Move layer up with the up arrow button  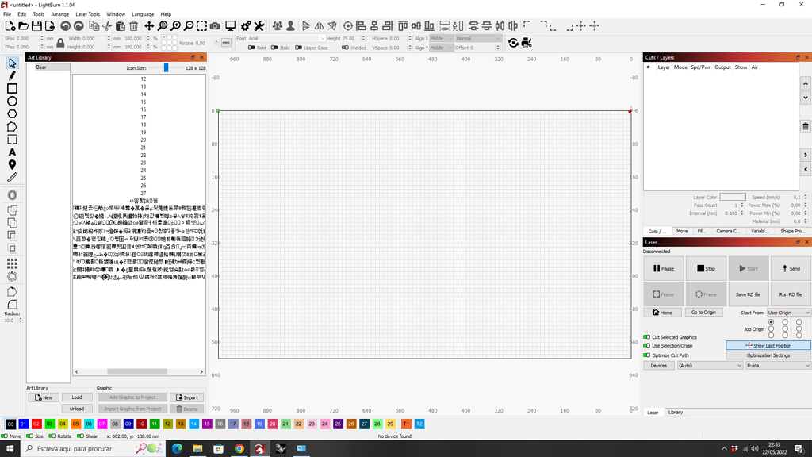(806, 83)
